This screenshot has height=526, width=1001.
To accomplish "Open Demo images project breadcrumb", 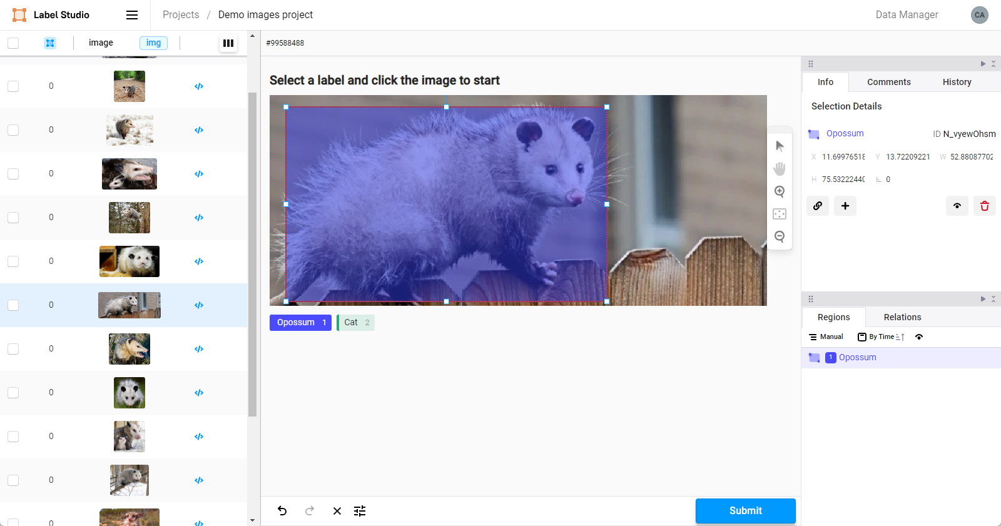I will 265,15.
